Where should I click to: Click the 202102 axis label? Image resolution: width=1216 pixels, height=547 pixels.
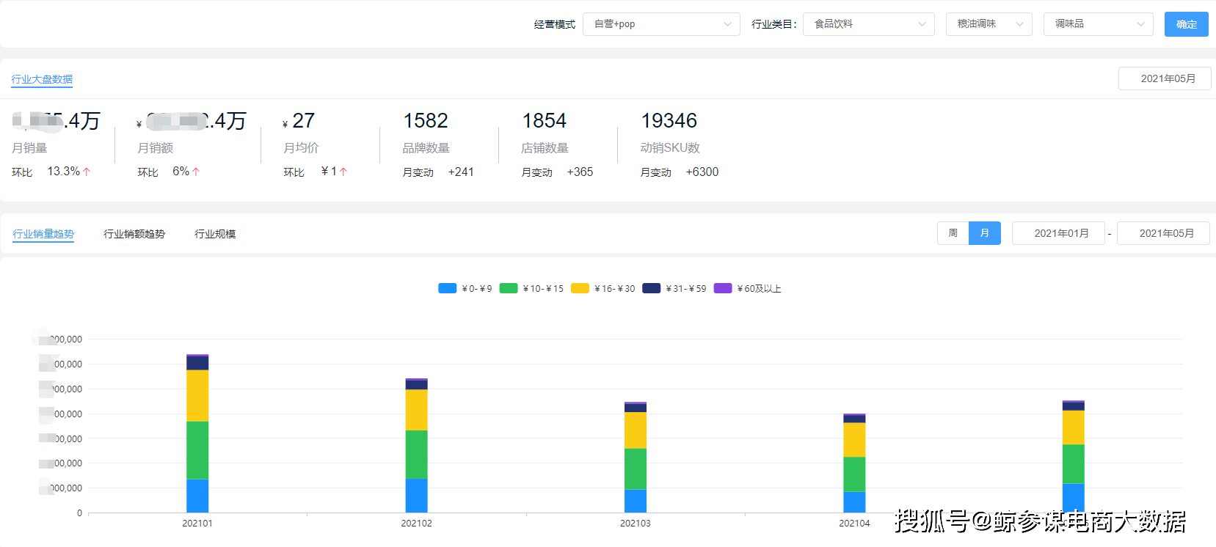tap(416, 524)
